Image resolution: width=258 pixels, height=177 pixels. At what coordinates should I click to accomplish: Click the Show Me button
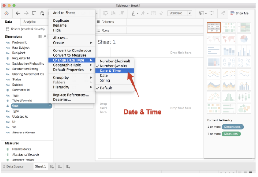pyautogui.click(x=239, y=13)
